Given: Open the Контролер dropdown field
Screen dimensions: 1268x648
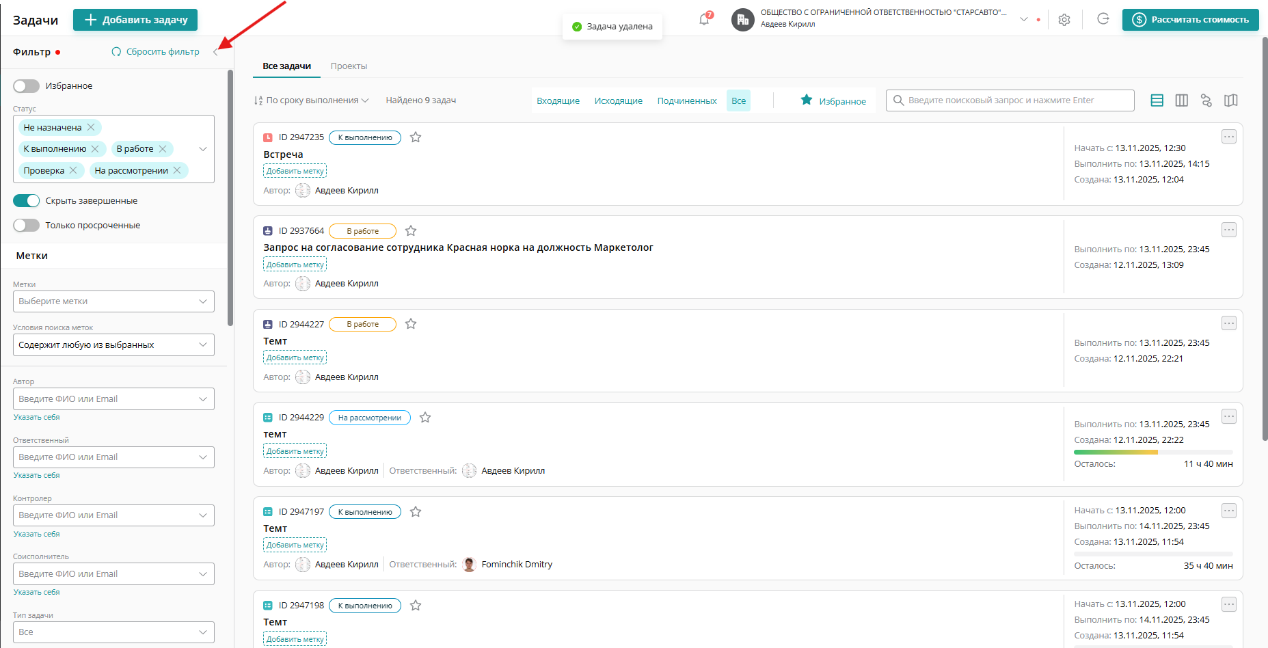Looking at the screenshot, I should [113, 515].
